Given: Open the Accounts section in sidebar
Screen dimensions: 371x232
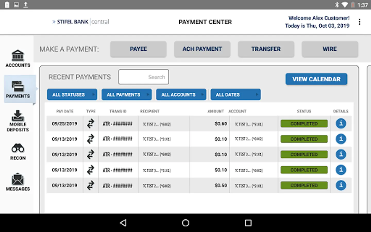Looking at the screenshot, I should (x=18, y=59).
